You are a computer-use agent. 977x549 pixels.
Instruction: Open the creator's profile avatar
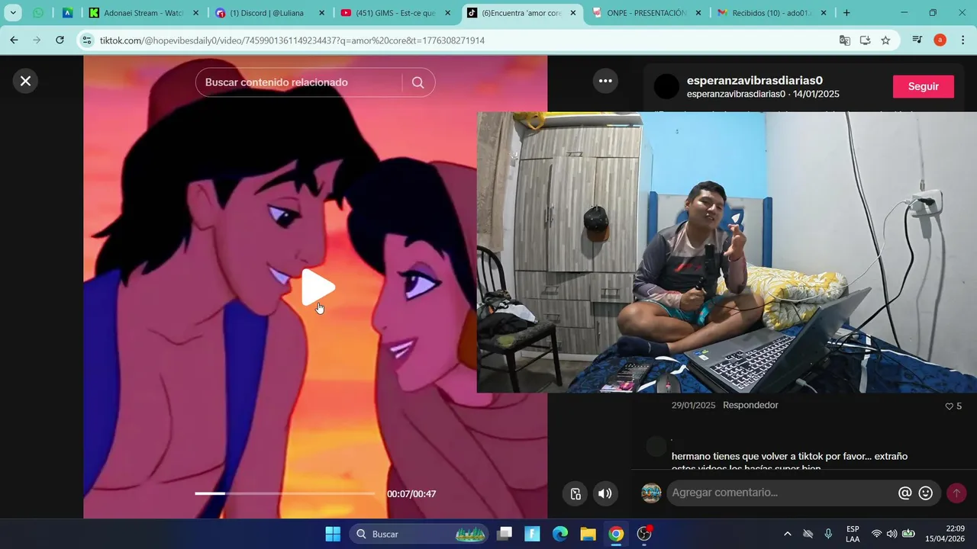click(x=666, y=86)
